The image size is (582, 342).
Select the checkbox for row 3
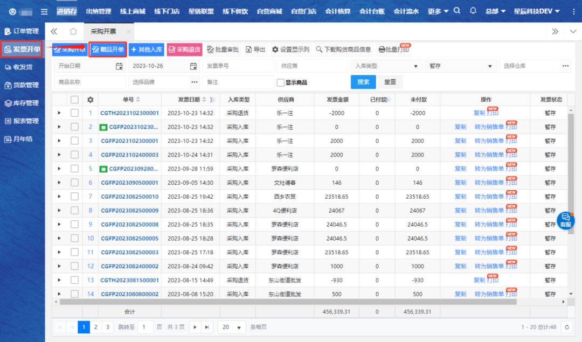coord(74,141)
